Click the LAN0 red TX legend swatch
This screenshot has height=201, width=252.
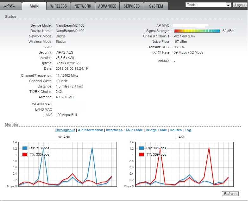coord(142,154)
